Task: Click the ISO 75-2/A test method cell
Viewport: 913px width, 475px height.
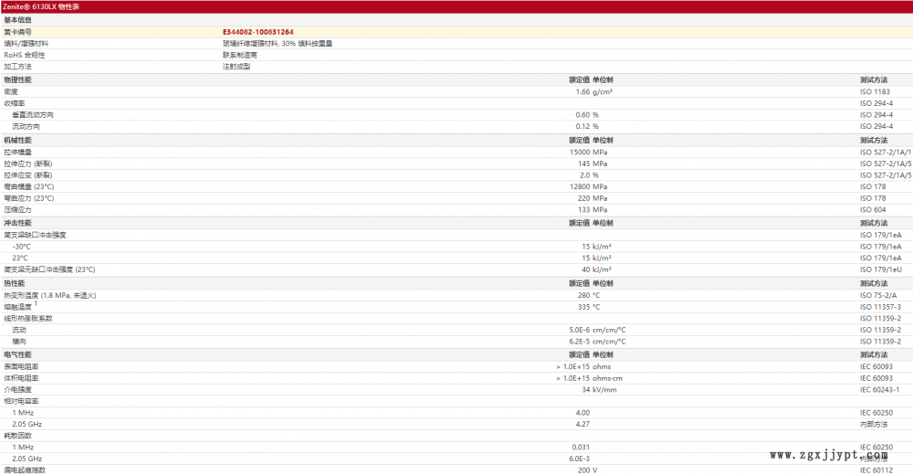Action: click(x=877, y=295)
